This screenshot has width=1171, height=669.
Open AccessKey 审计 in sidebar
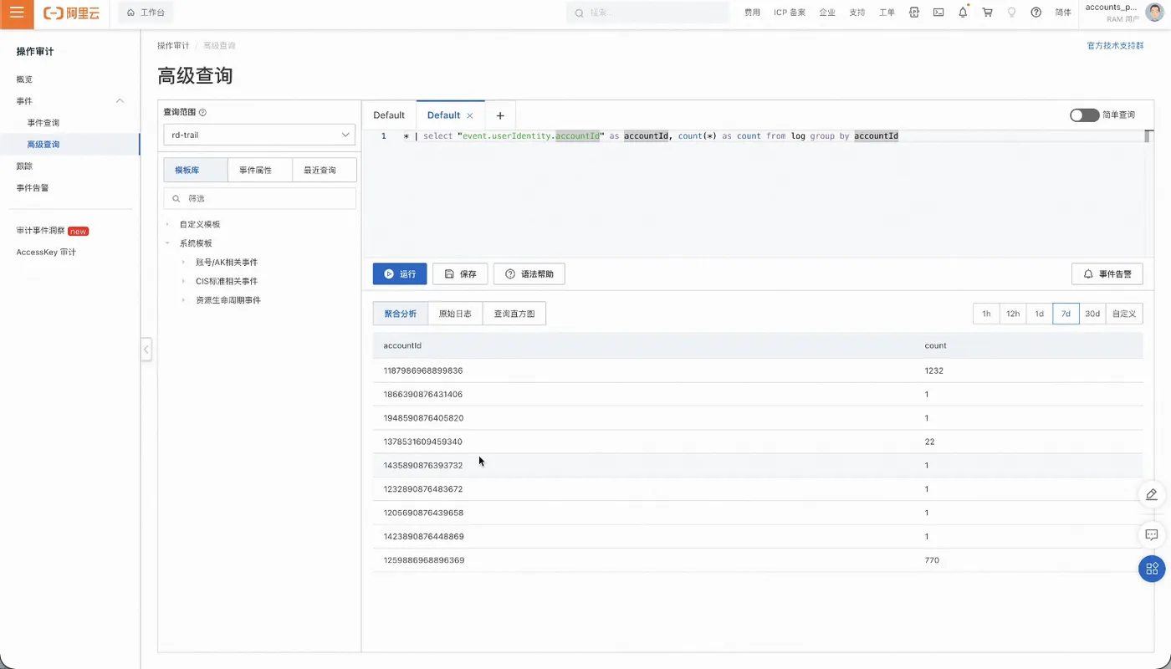[x=46, y=253]
